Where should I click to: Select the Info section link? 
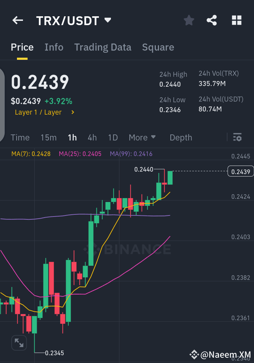[x=54, y=47]
